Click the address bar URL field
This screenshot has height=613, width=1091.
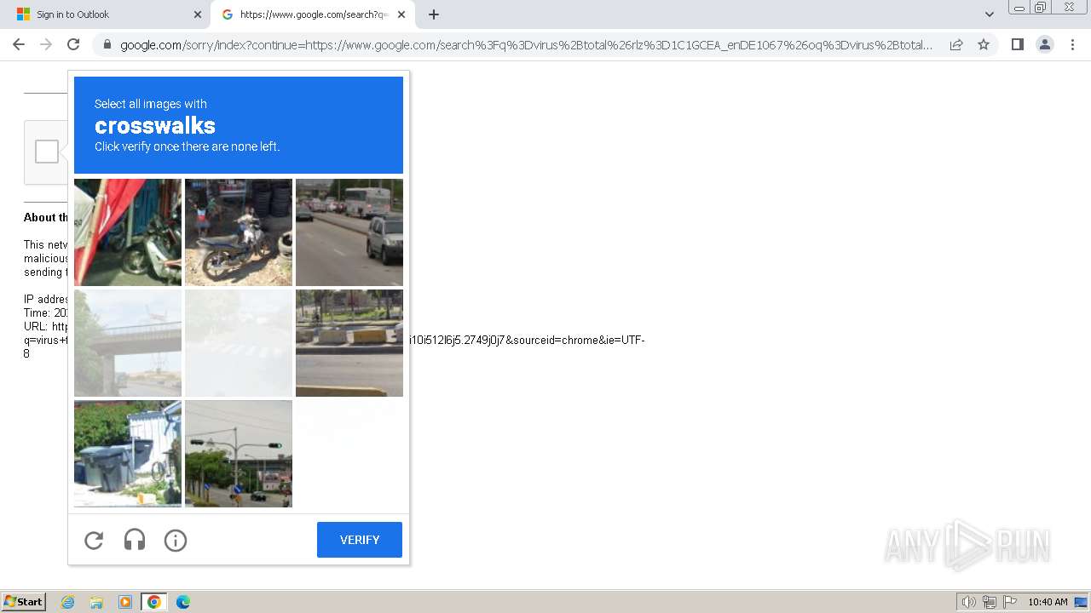(526, 44)
